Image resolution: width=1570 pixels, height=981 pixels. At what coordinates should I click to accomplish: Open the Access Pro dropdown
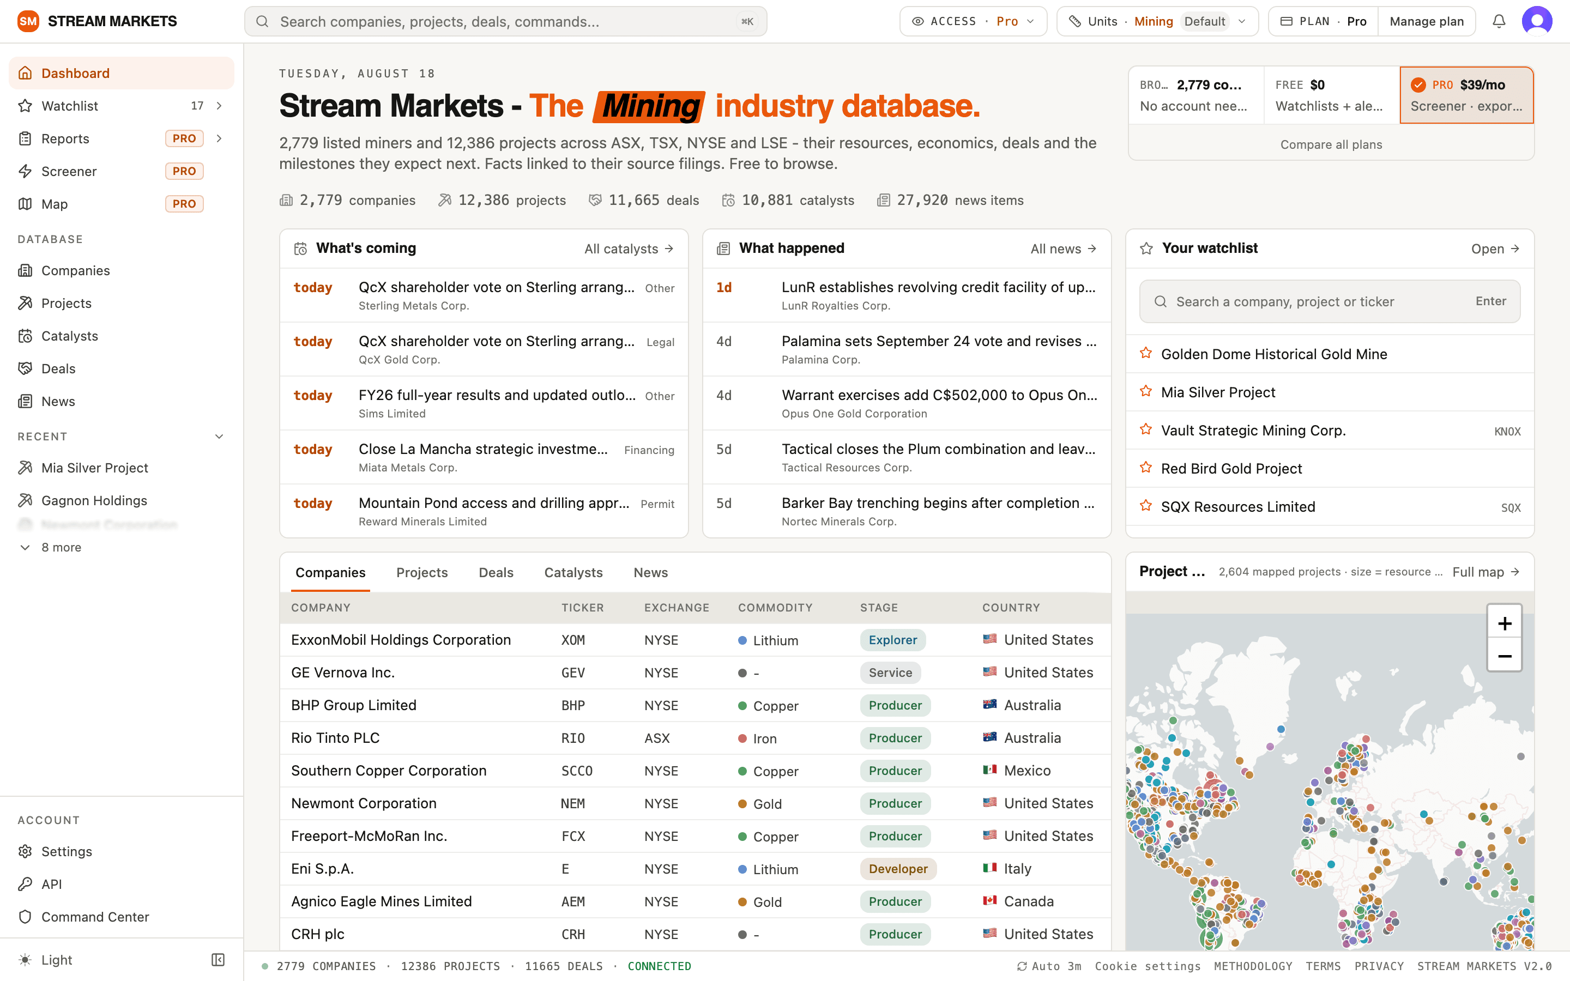(973, 21)
